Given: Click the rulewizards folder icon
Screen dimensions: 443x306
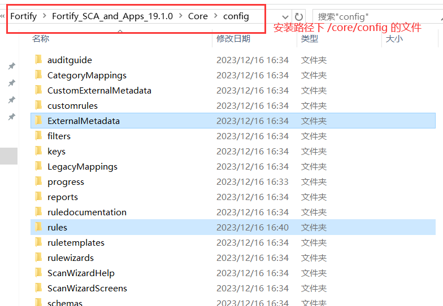Looking at the screenshot, I should coord(38,258).
